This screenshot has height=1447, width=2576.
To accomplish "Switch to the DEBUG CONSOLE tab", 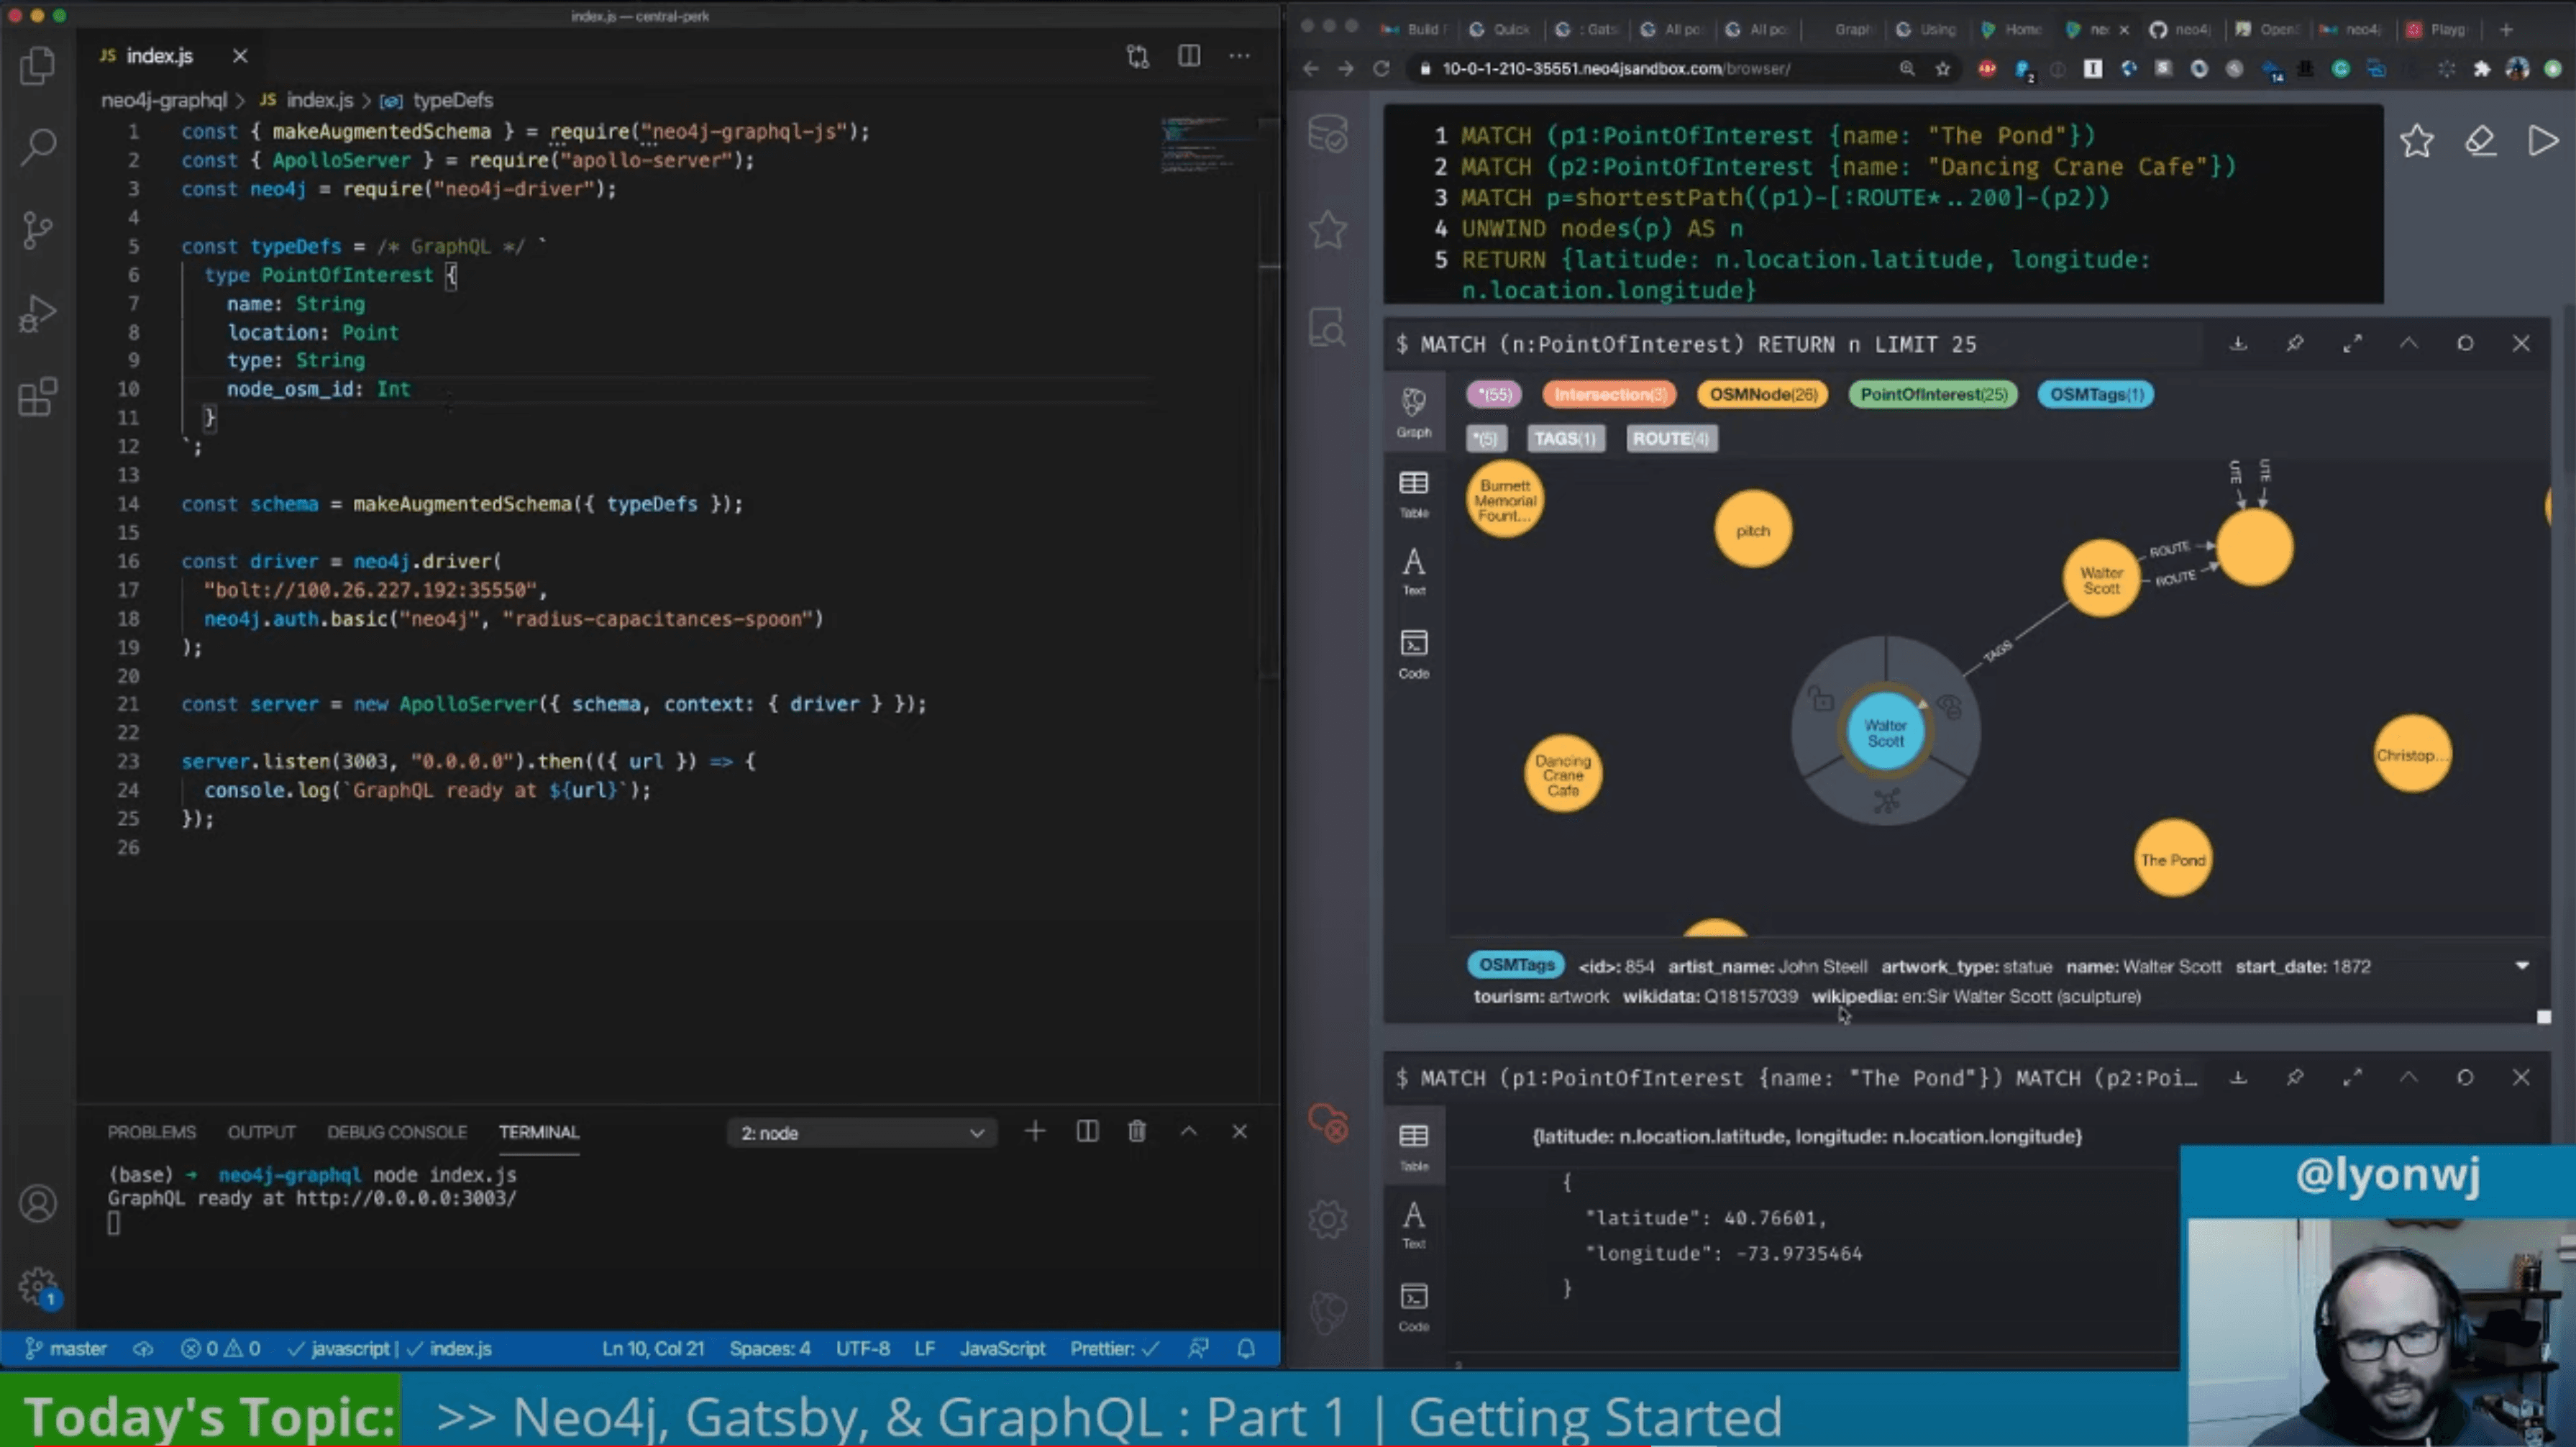I will point(397,1132).
